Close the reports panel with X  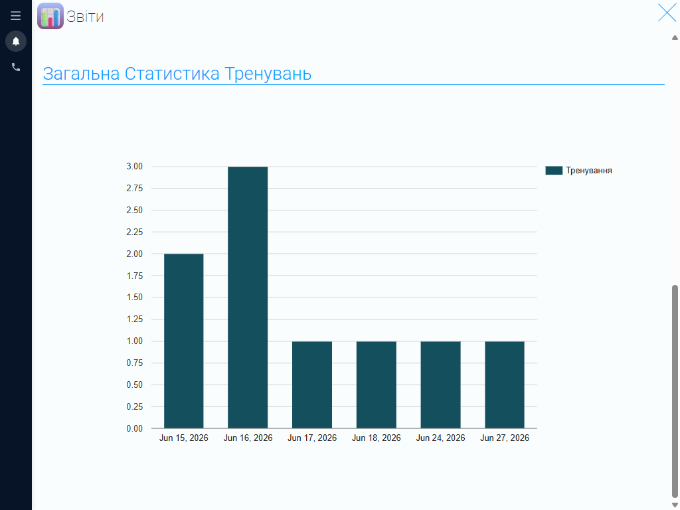point(667,13)
